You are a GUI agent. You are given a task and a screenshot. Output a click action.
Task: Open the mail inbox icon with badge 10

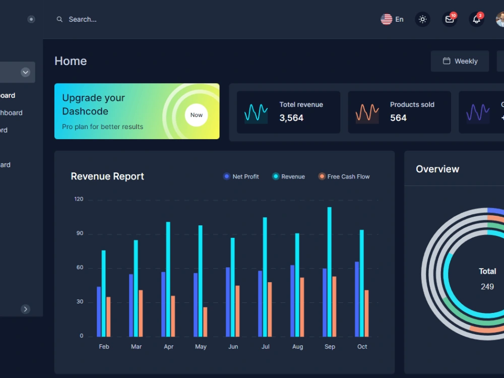click(450, 19)
